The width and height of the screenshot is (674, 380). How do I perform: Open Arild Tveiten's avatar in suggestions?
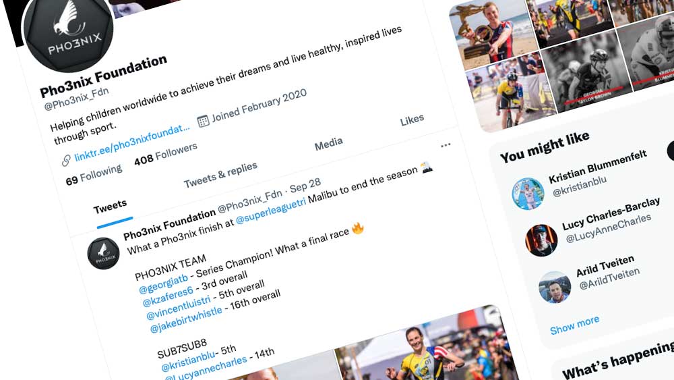[x=555, y=287]
